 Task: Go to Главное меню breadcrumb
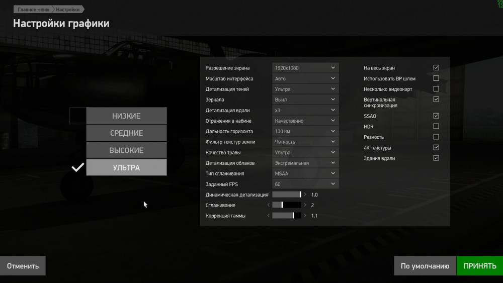pyautogui.click(x=33, y=9)
